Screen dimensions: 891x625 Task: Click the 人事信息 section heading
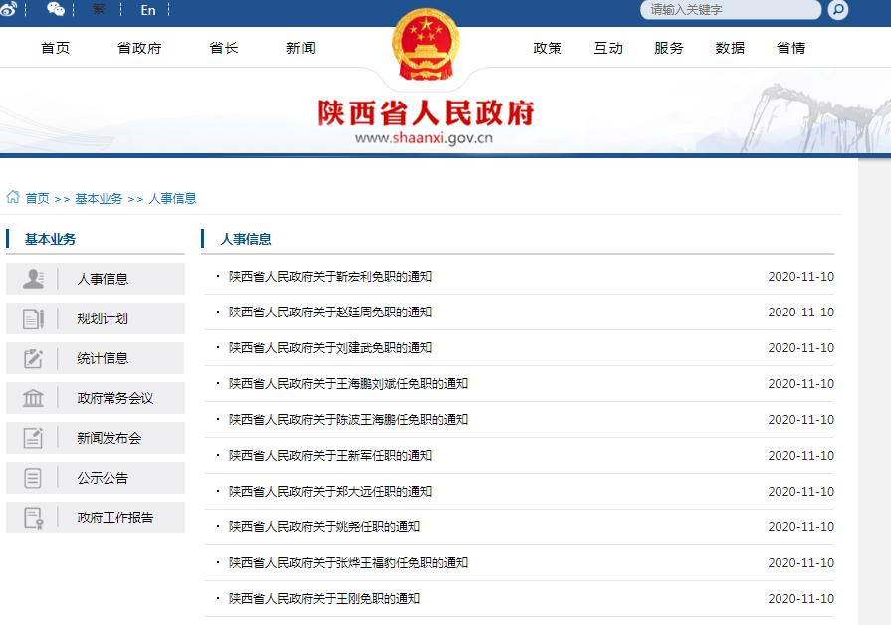(246, 239)
